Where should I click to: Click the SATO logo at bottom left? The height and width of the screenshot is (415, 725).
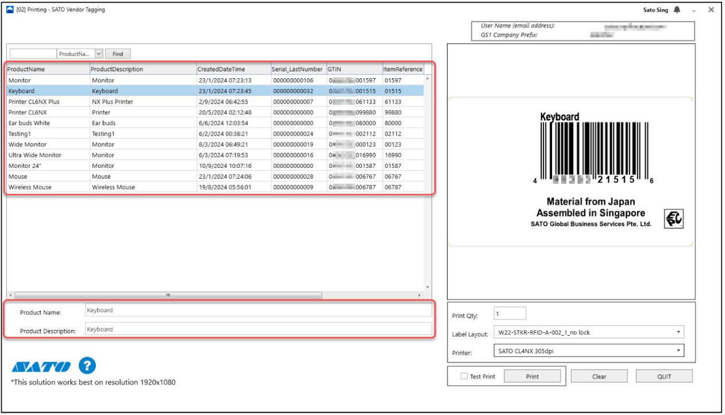point(40,366)
